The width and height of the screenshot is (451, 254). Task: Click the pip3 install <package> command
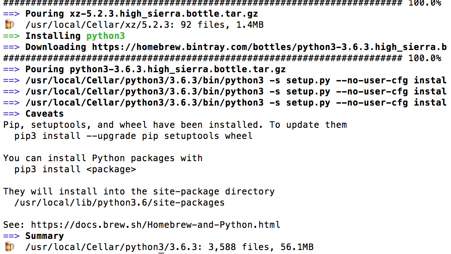click(x=75, y=169)
